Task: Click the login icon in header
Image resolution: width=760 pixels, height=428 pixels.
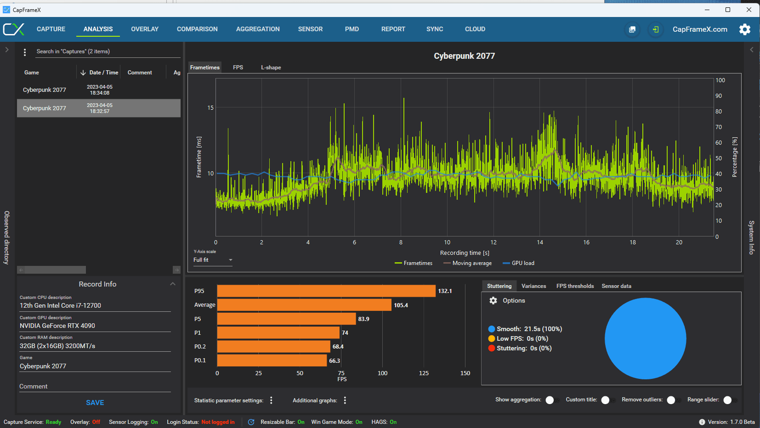Action: [x=656, y=29]
